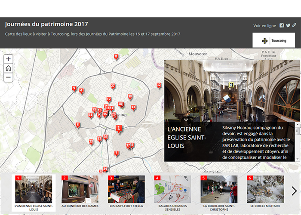This screenshot has width=301, height=215.
Task: Show next thumbnails in carousel
Action: (x=294, y=191)
